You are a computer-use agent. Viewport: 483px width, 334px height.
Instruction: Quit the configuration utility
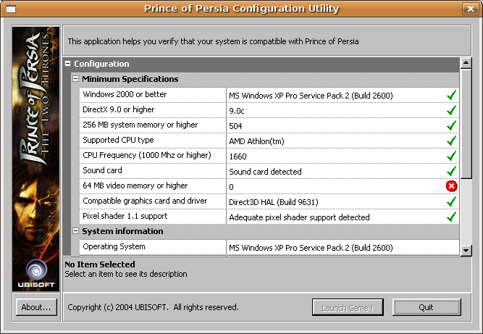[x=427, y=307]
